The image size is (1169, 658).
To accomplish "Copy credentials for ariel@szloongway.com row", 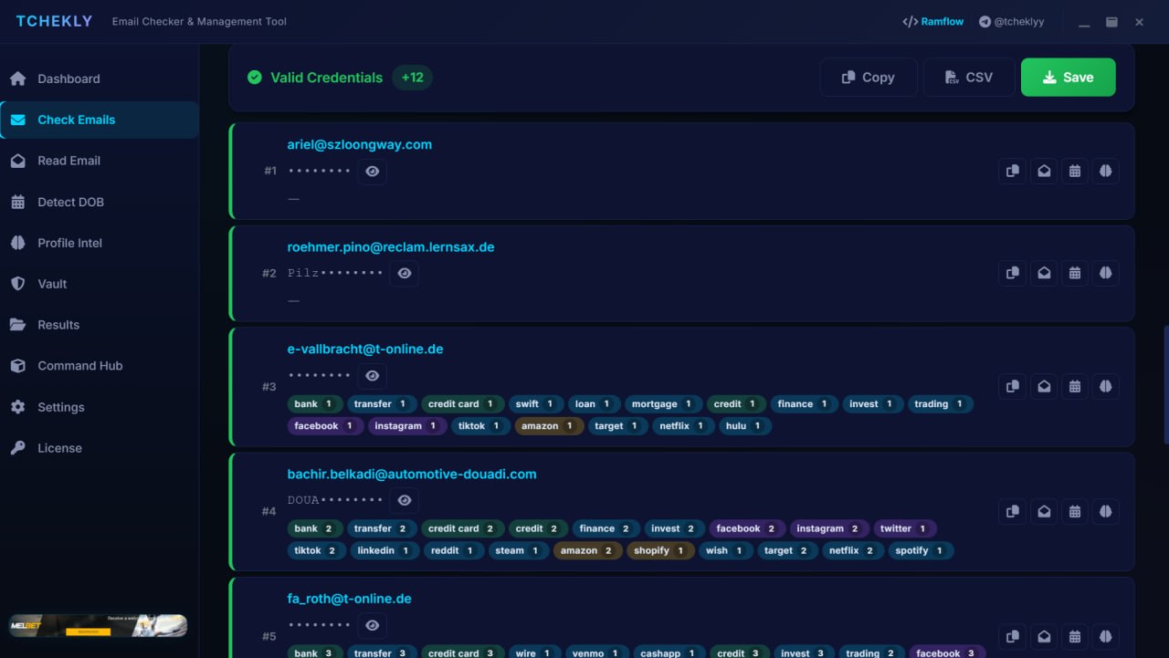I will coord(1012,171).
